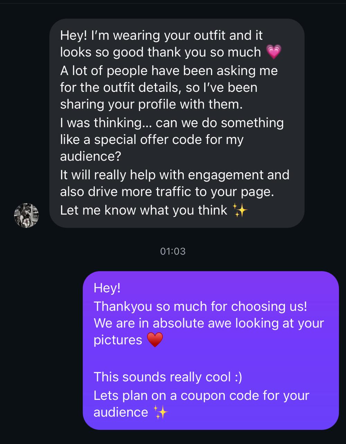Click the word "audience?" in the grey bubble
346x444 pixels.
click(x=90, y=156)
